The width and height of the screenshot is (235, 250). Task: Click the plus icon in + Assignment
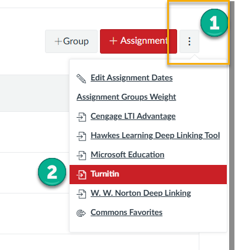point(113,41)
